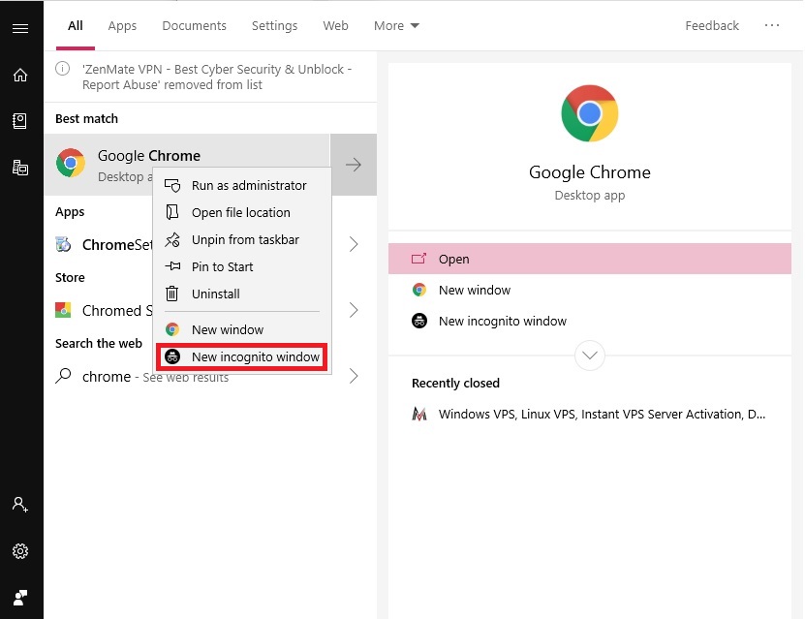Click the feedback person icon at sidebar bottom
This screenshot has width=805, height=619.
(x=20, y=598)
